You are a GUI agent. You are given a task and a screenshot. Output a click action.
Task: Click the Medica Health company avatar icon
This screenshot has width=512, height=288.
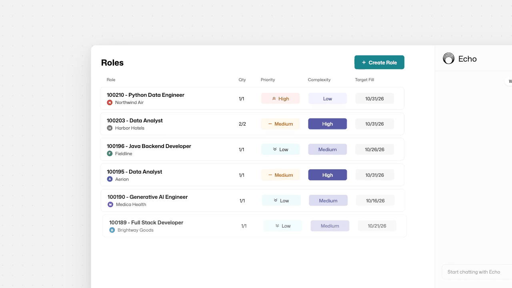[110, 204]
